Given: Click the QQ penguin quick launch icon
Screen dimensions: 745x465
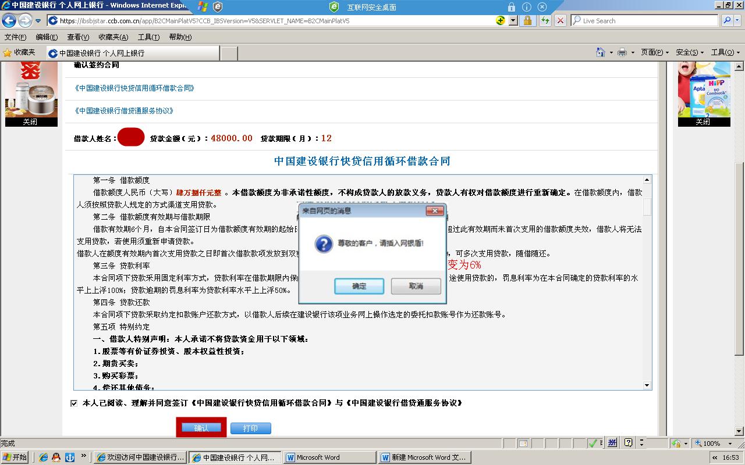Looking at the screenshot, I should 56,457.
